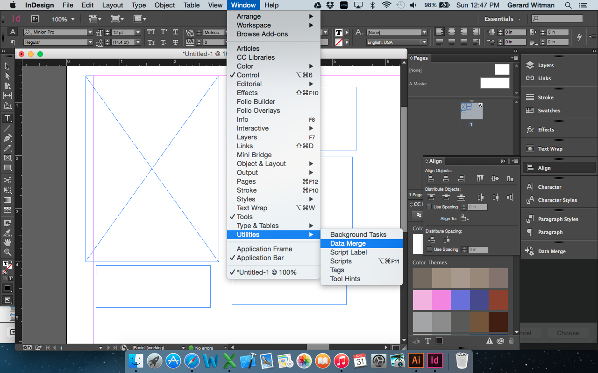Viewport: 598px width, 373px height.
Task: Click the rust red color theme swatch
Action: pos(498,300)
